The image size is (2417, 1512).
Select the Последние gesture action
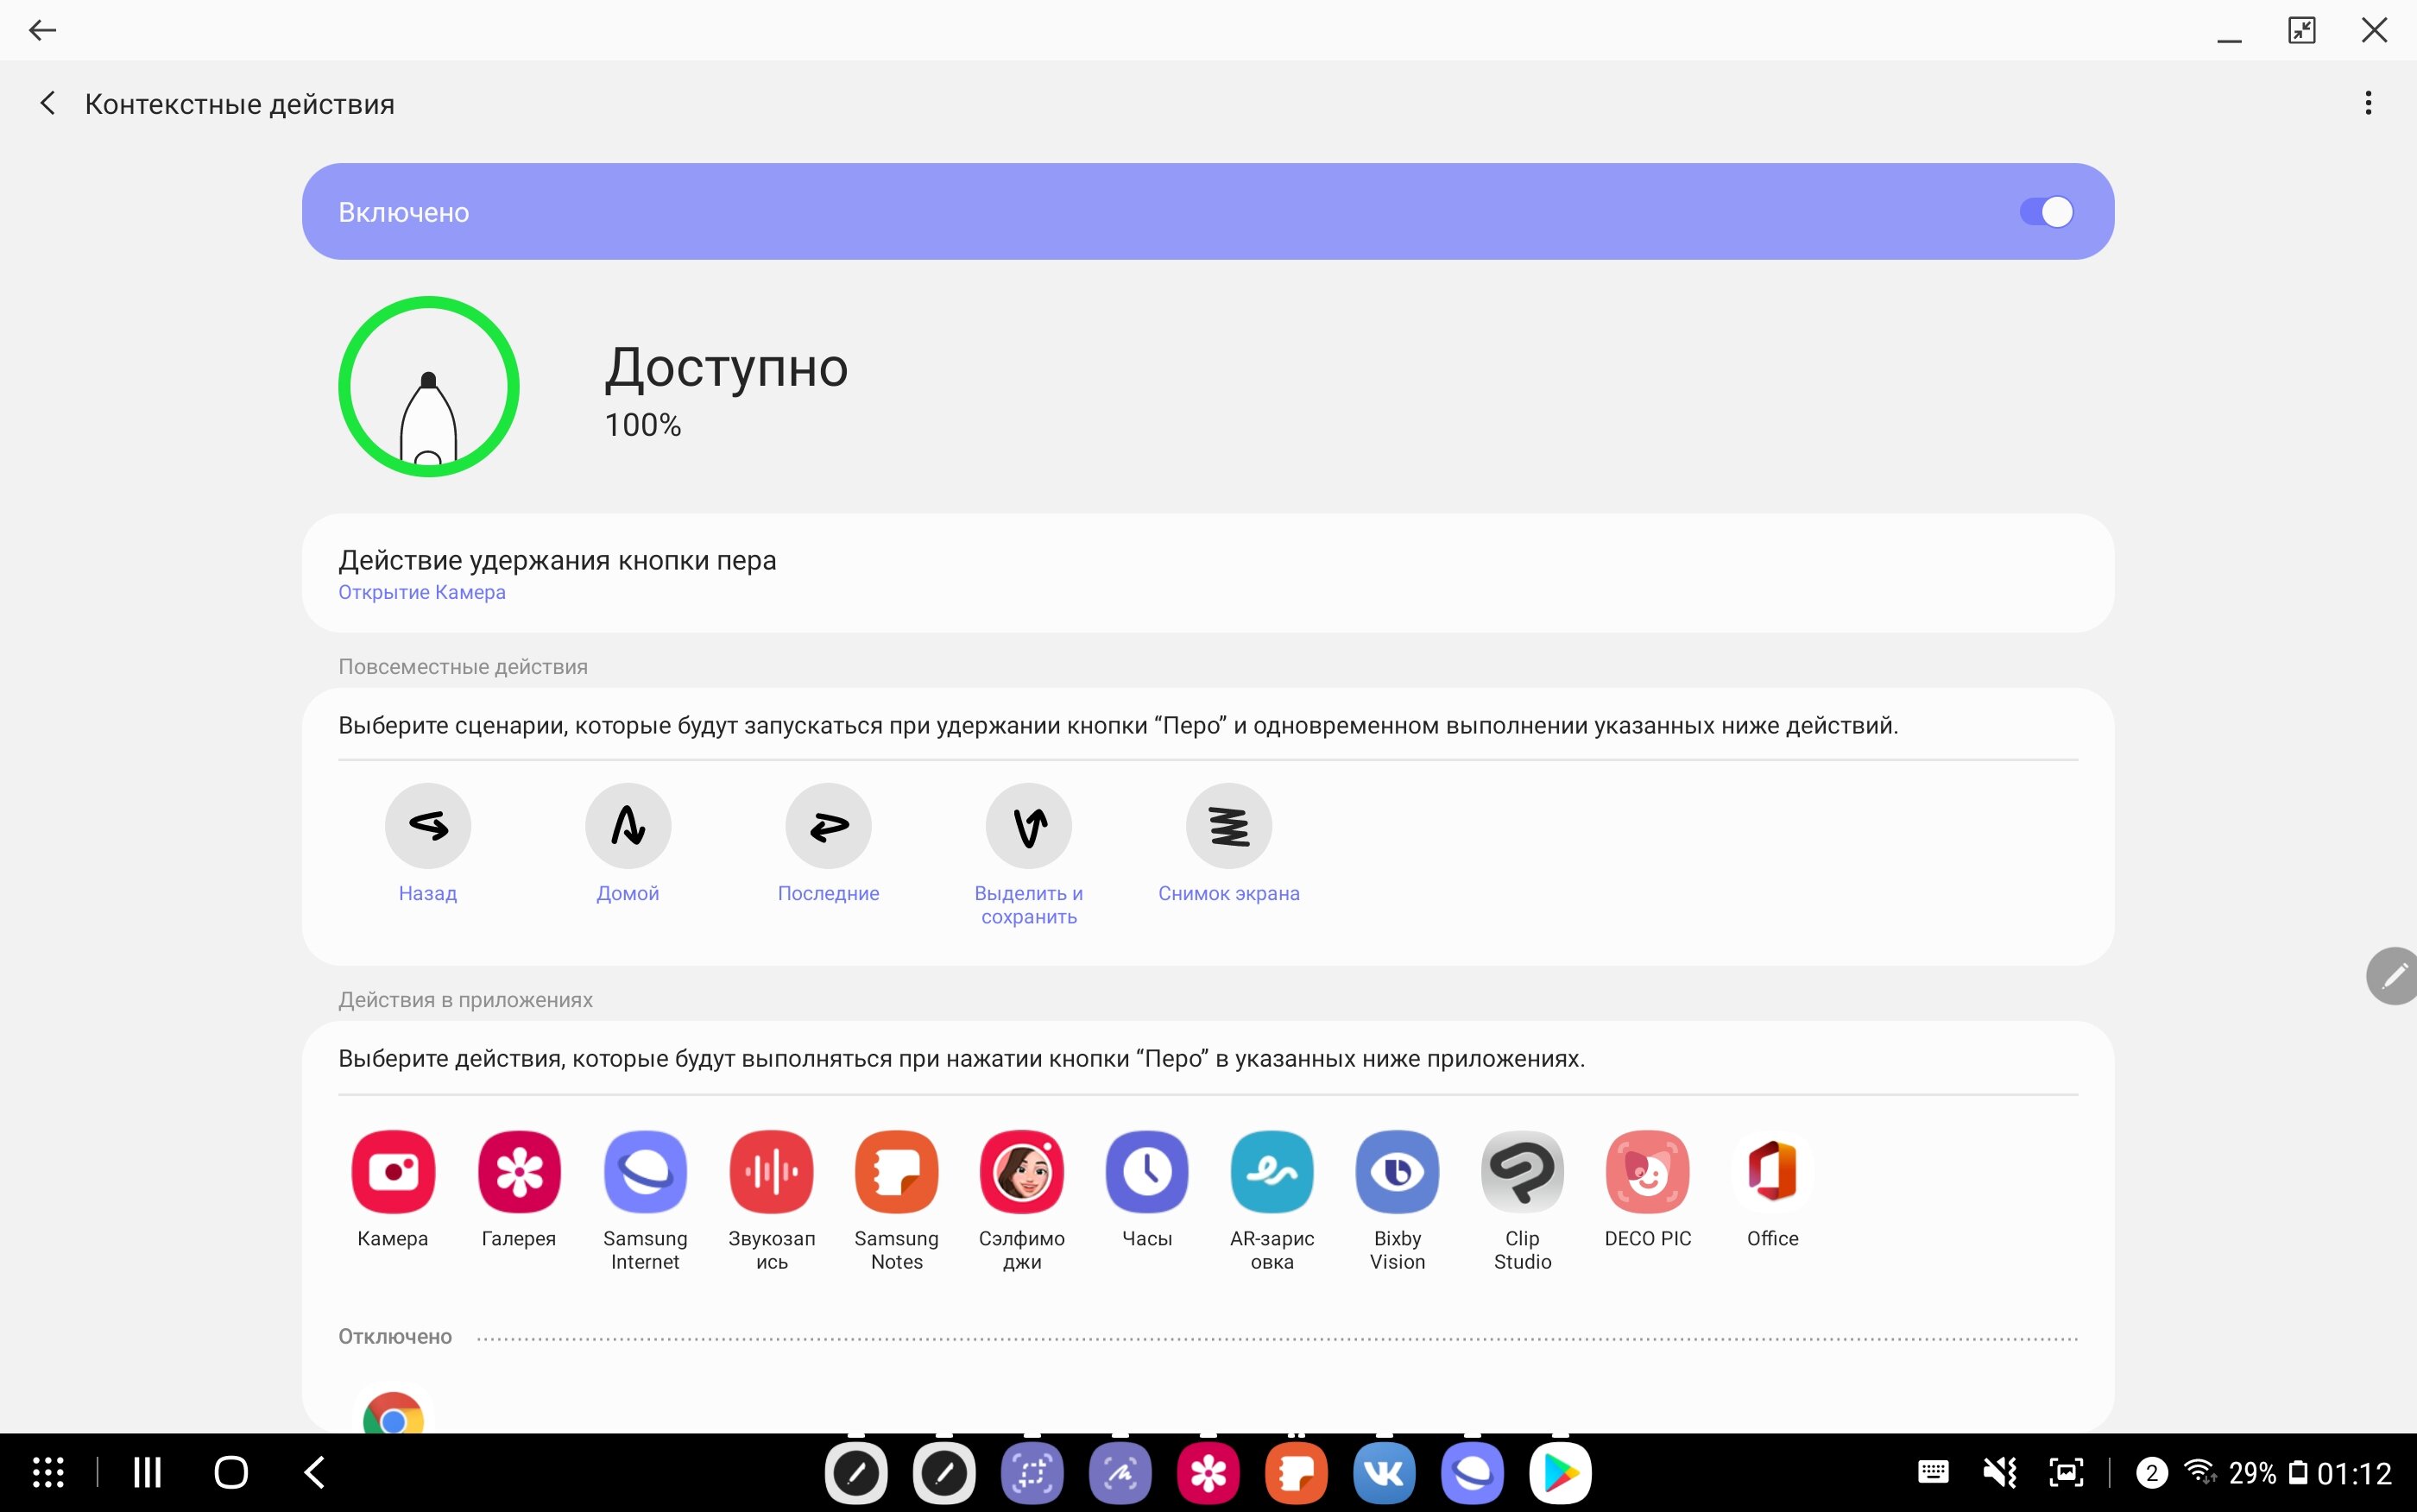(828, 844)
